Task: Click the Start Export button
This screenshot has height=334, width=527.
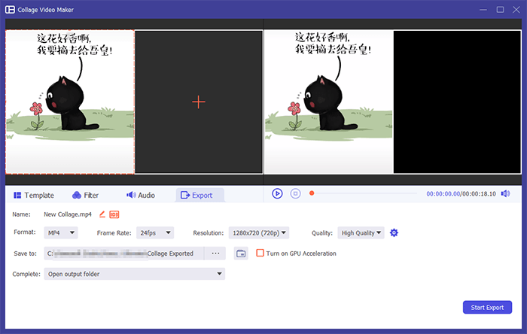Action: 487,307
